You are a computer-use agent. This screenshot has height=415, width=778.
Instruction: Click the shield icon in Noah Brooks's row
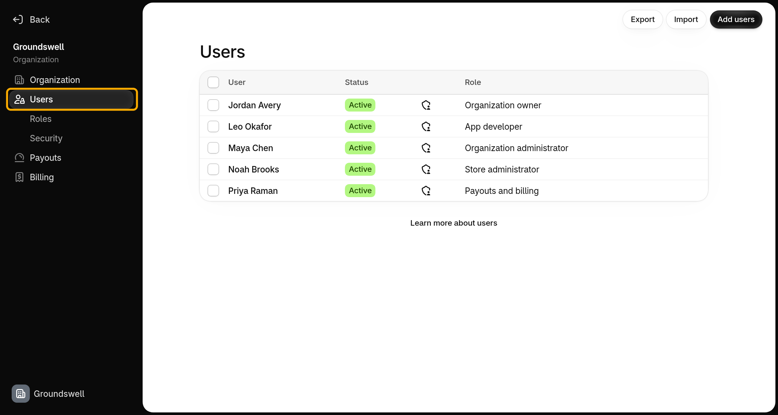426,169
